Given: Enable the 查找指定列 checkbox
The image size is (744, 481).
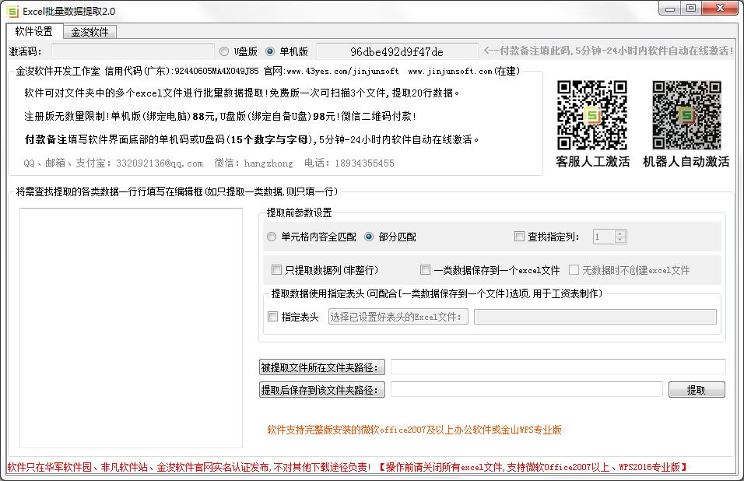Looking at the screenshot, I should point(518,237).
